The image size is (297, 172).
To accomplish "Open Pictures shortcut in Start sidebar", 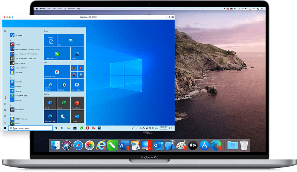I will coord(5,110).
